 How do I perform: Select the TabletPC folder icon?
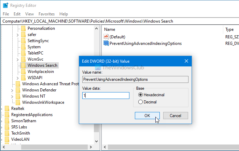pos(23,53)
